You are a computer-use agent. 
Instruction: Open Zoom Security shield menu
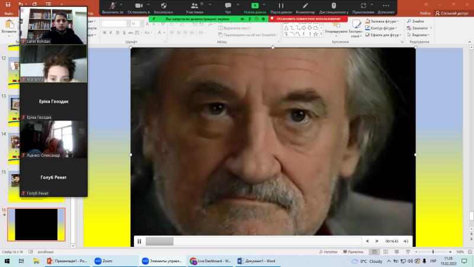point(164,8)
